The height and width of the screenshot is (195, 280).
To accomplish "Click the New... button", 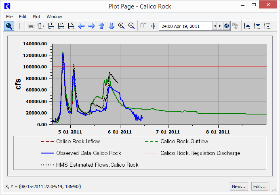I will (x=239, y=187).
